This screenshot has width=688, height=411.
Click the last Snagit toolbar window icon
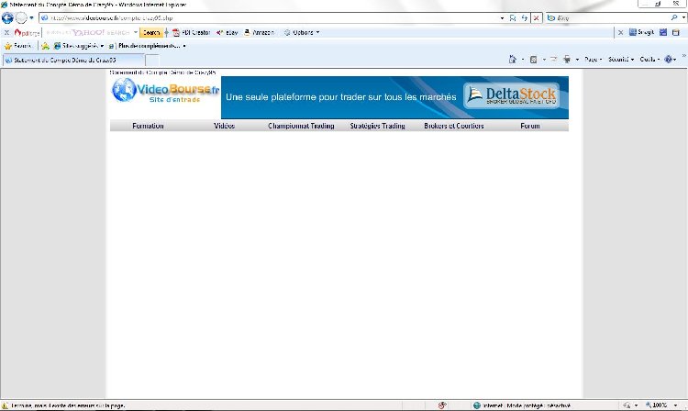(676, 32)
